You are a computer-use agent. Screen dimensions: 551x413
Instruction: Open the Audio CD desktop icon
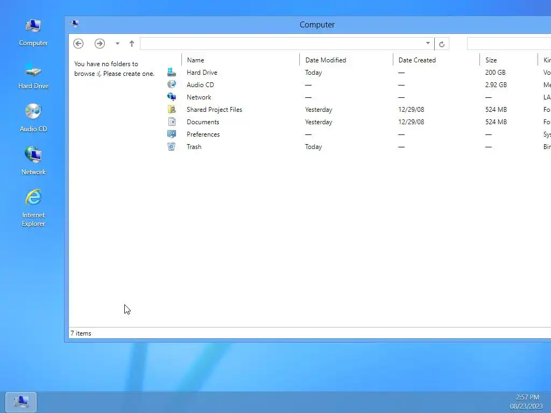33,118
